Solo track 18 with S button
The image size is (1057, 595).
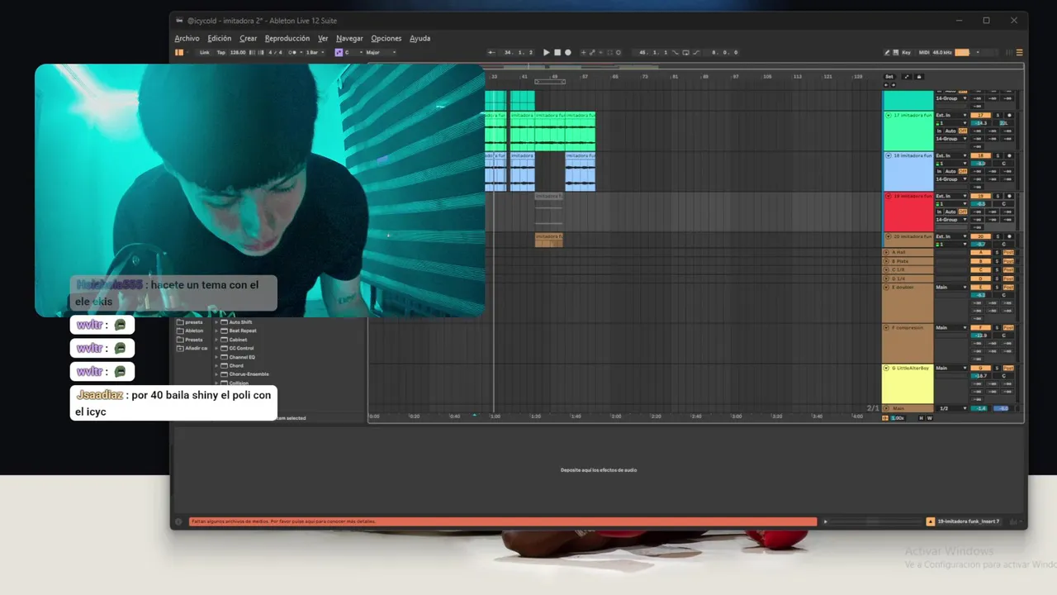tap(998, 155)
